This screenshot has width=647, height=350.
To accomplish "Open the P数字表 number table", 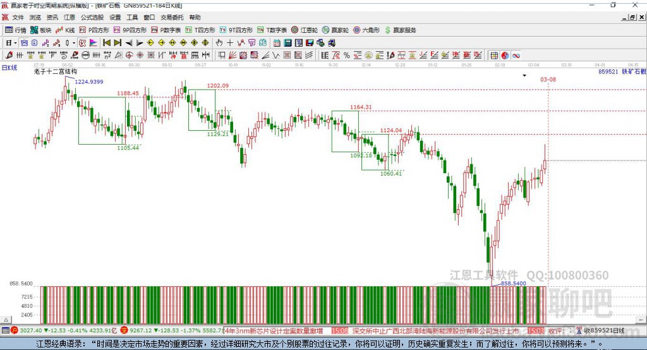I will coord(166,30).
